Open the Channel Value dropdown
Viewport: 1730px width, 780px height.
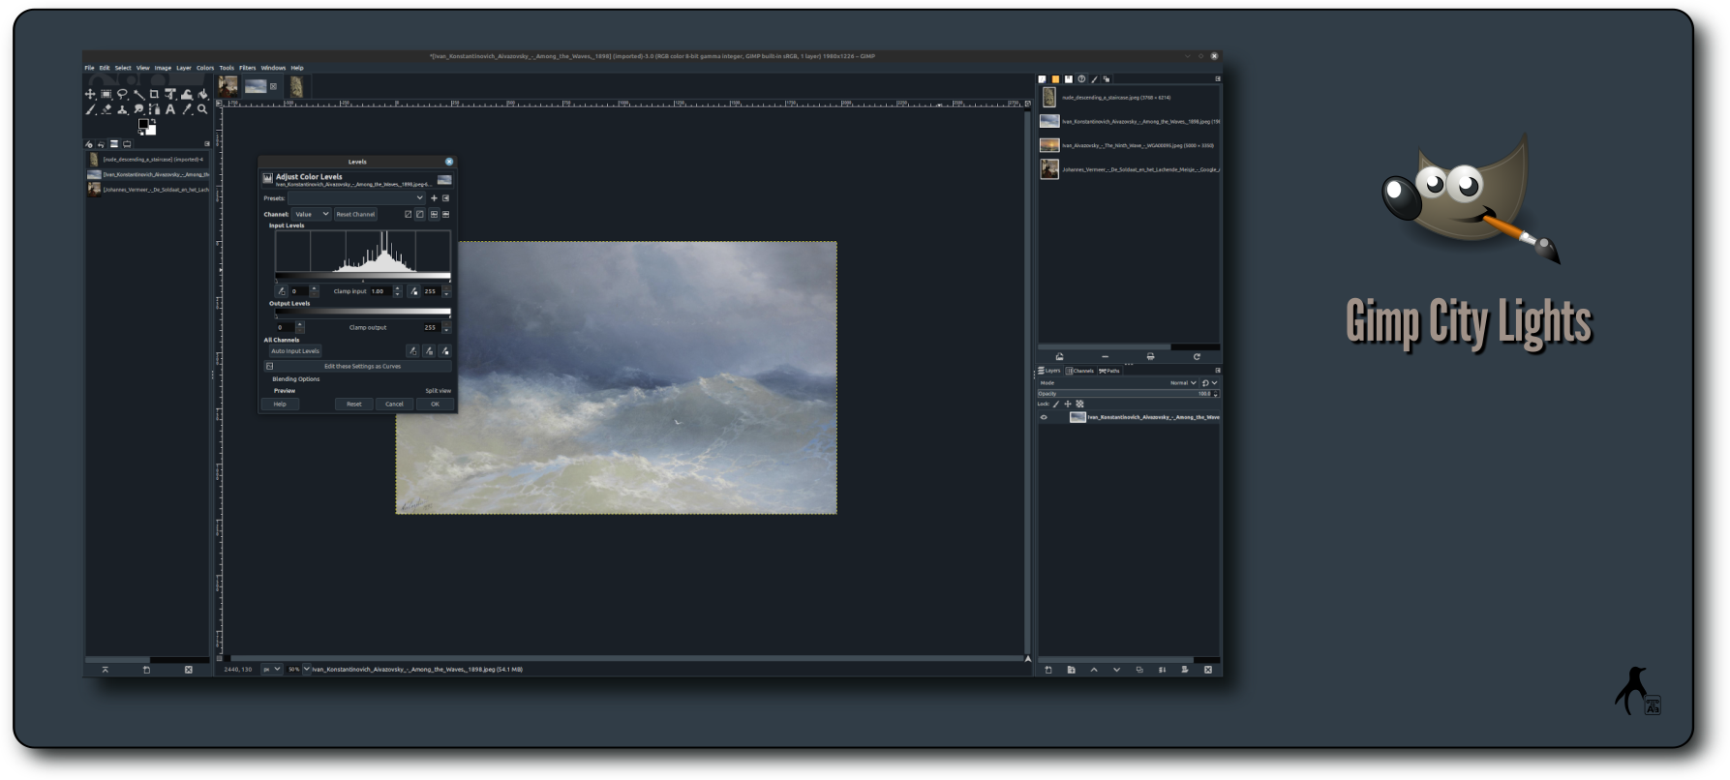point(312,214)
